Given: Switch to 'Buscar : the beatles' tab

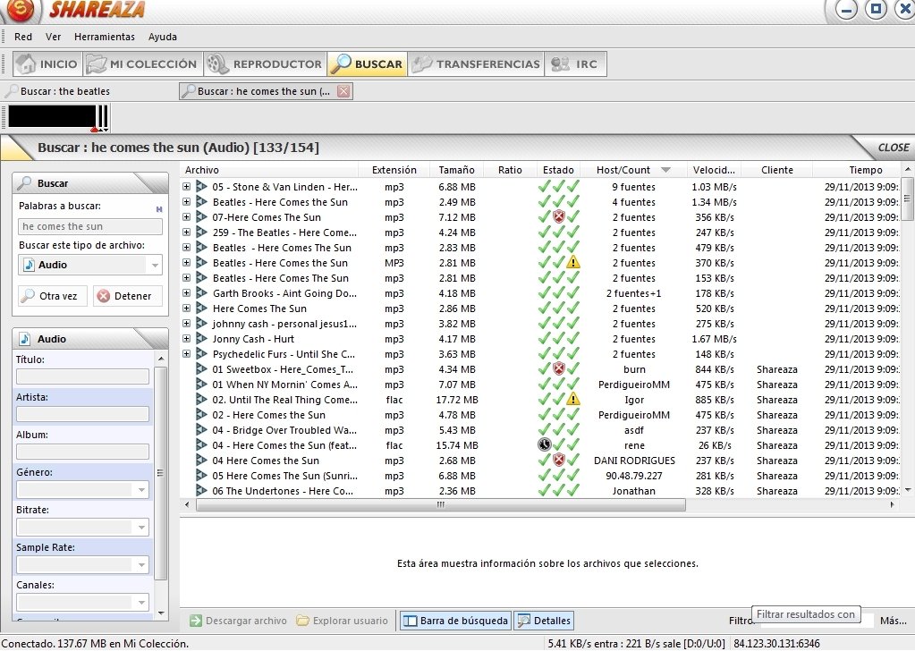Looking at the screenshot, I should pyautogui.click(x=58, y=91).
